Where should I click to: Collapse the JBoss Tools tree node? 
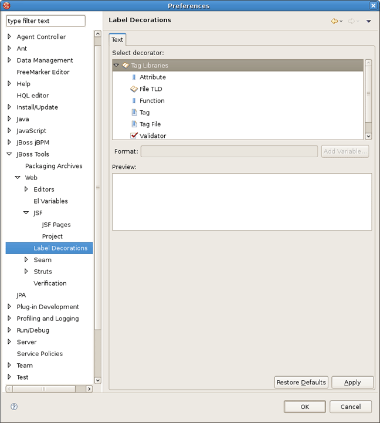pos(9,154)
